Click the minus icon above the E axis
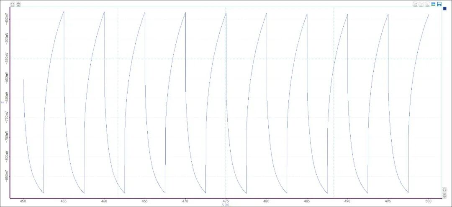 [18, 4]
